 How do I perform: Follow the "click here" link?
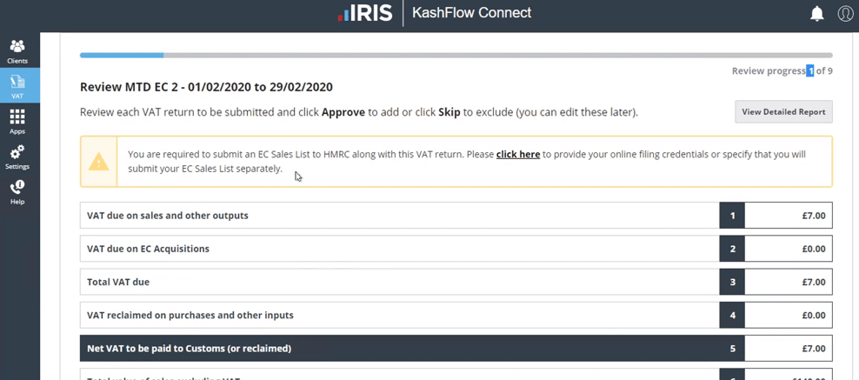[518, 155]
